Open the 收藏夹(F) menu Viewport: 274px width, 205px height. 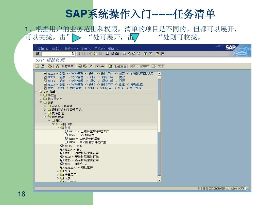click(x=71, y=49)
